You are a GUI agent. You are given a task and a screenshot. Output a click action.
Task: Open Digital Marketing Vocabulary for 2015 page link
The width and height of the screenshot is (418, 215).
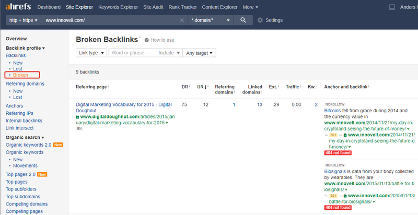124,107
